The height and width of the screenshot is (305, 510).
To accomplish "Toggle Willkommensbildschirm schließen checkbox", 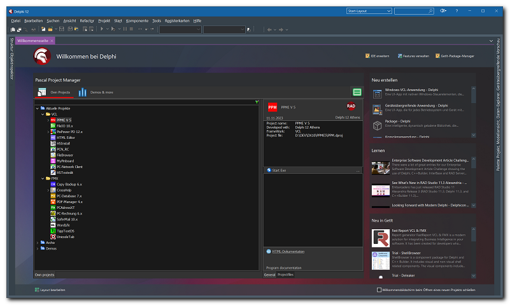I will [379, 290].
